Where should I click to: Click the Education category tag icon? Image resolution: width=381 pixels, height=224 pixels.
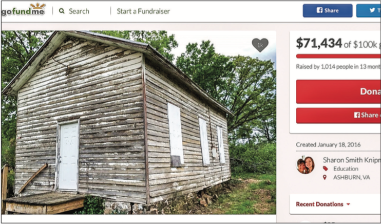pos(326,169)
